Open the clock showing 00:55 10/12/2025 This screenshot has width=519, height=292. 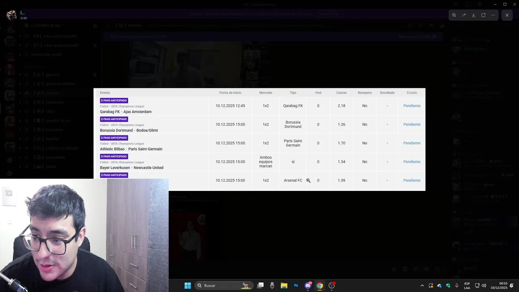tap(499, 286)
